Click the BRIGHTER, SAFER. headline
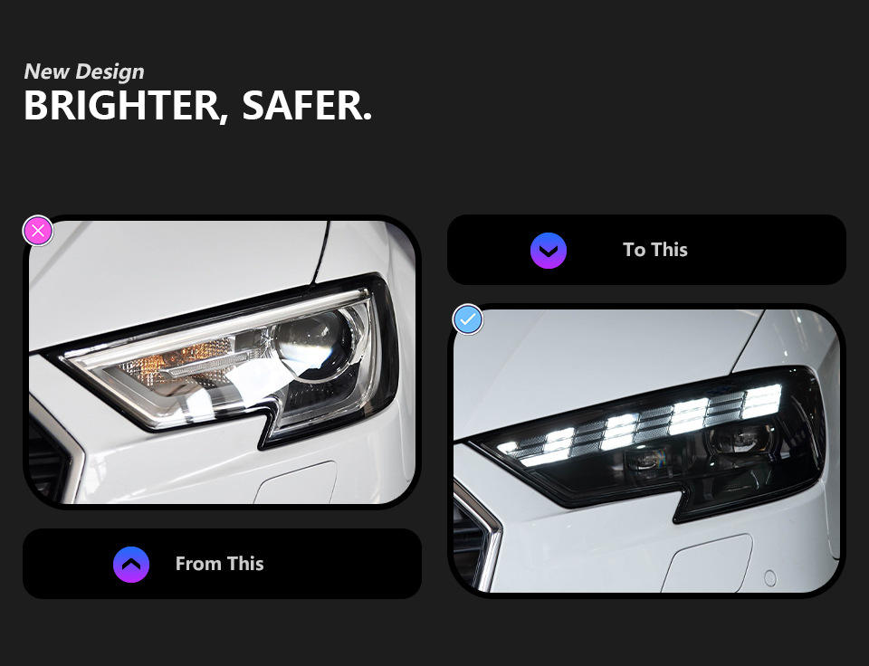Viewport: 869px width, 666px height. coord(198,105)
